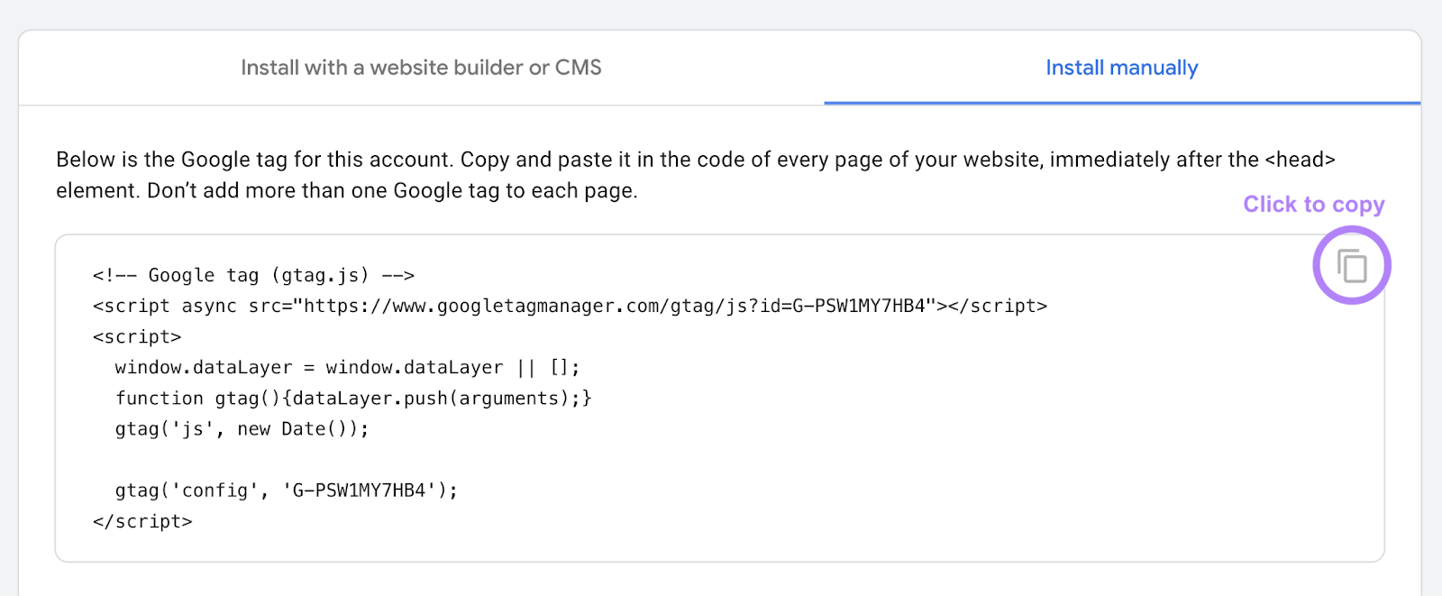Select the Google tag comment line
The width and height of the screenshot is (1442, 596).
[252, 274]
